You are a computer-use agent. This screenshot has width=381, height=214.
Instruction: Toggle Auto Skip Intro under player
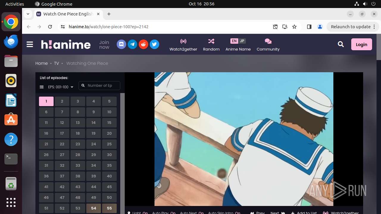pyautogui.click(x=224, y=213)
